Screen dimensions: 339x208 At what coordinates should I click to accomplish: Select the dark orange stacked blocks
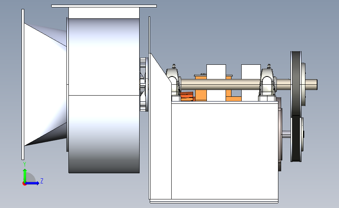click(x=187, y=96)
